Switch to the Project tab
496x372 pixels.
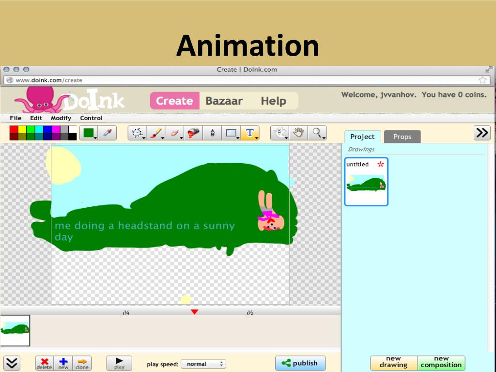[x=362, y=137]
